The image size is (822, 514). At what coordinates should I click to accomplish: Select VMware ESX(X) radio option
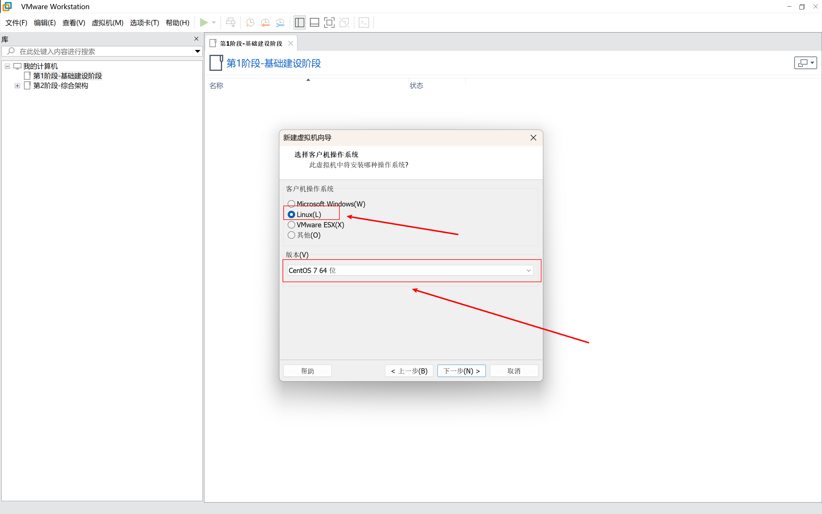pyautogui.click(x=291, y=225)
